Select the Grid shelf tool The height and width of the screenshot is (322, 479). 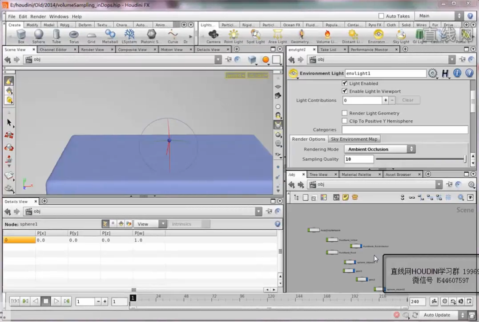[91, 36]
